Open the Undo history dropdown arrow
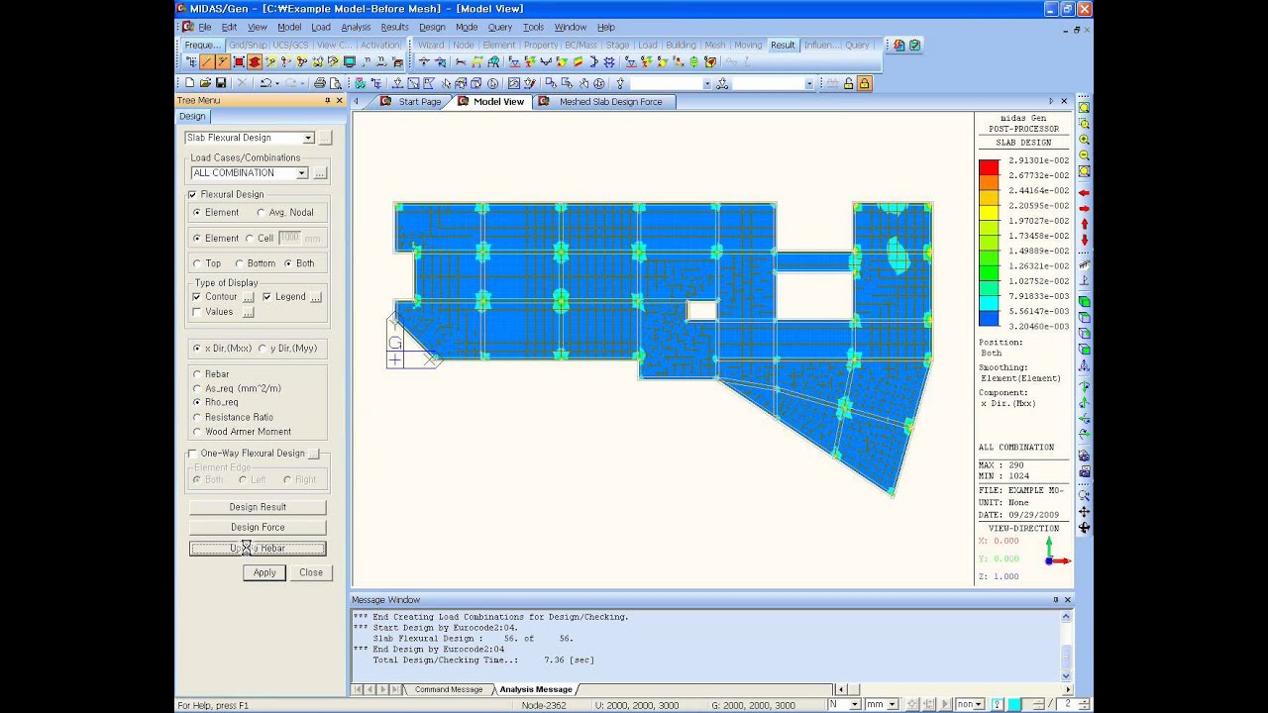1268x713 pixels. [x=277, y=83]
